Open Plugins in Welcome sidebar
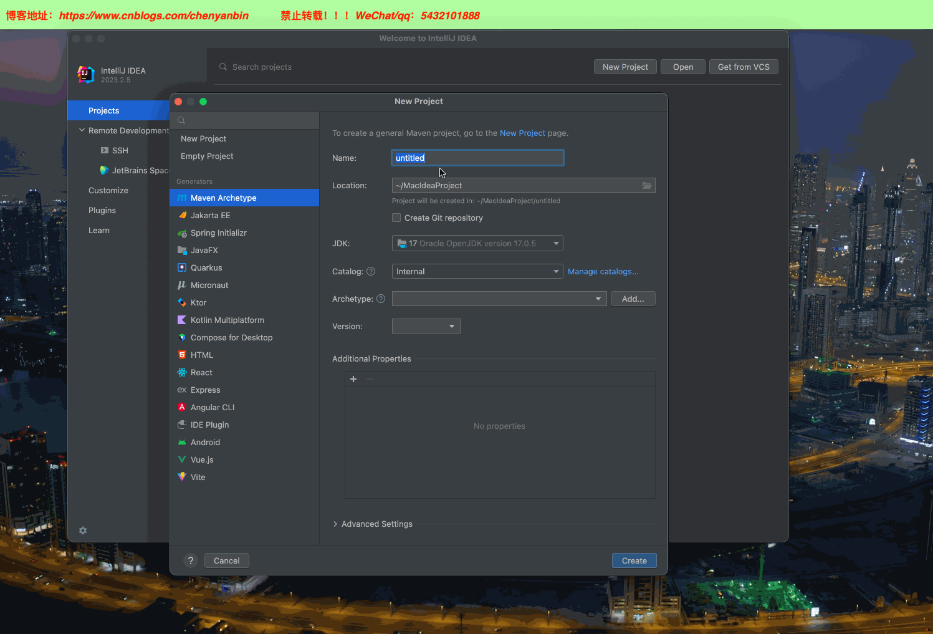Viewport: 933px width, 634px height. pos(102,210)
